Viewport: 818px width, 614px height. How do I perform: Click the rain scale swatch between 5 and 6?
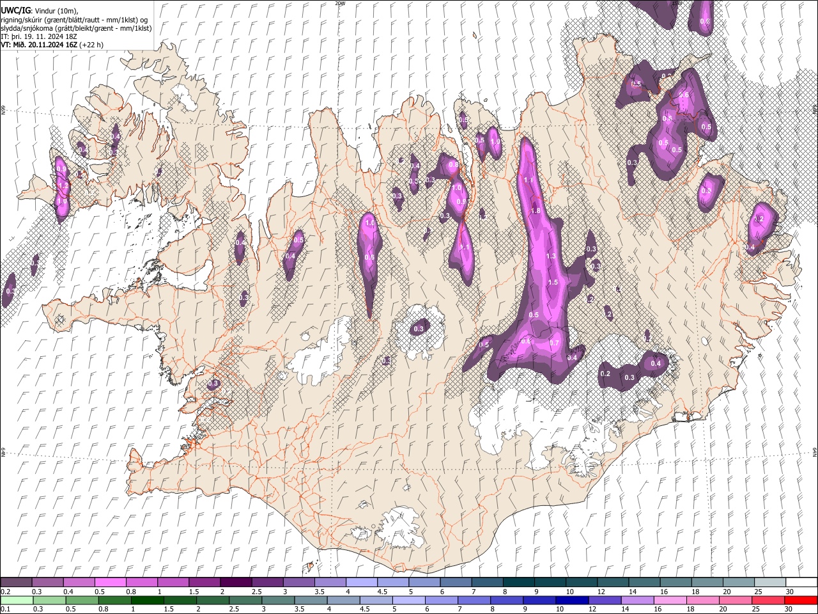point(408,600)
